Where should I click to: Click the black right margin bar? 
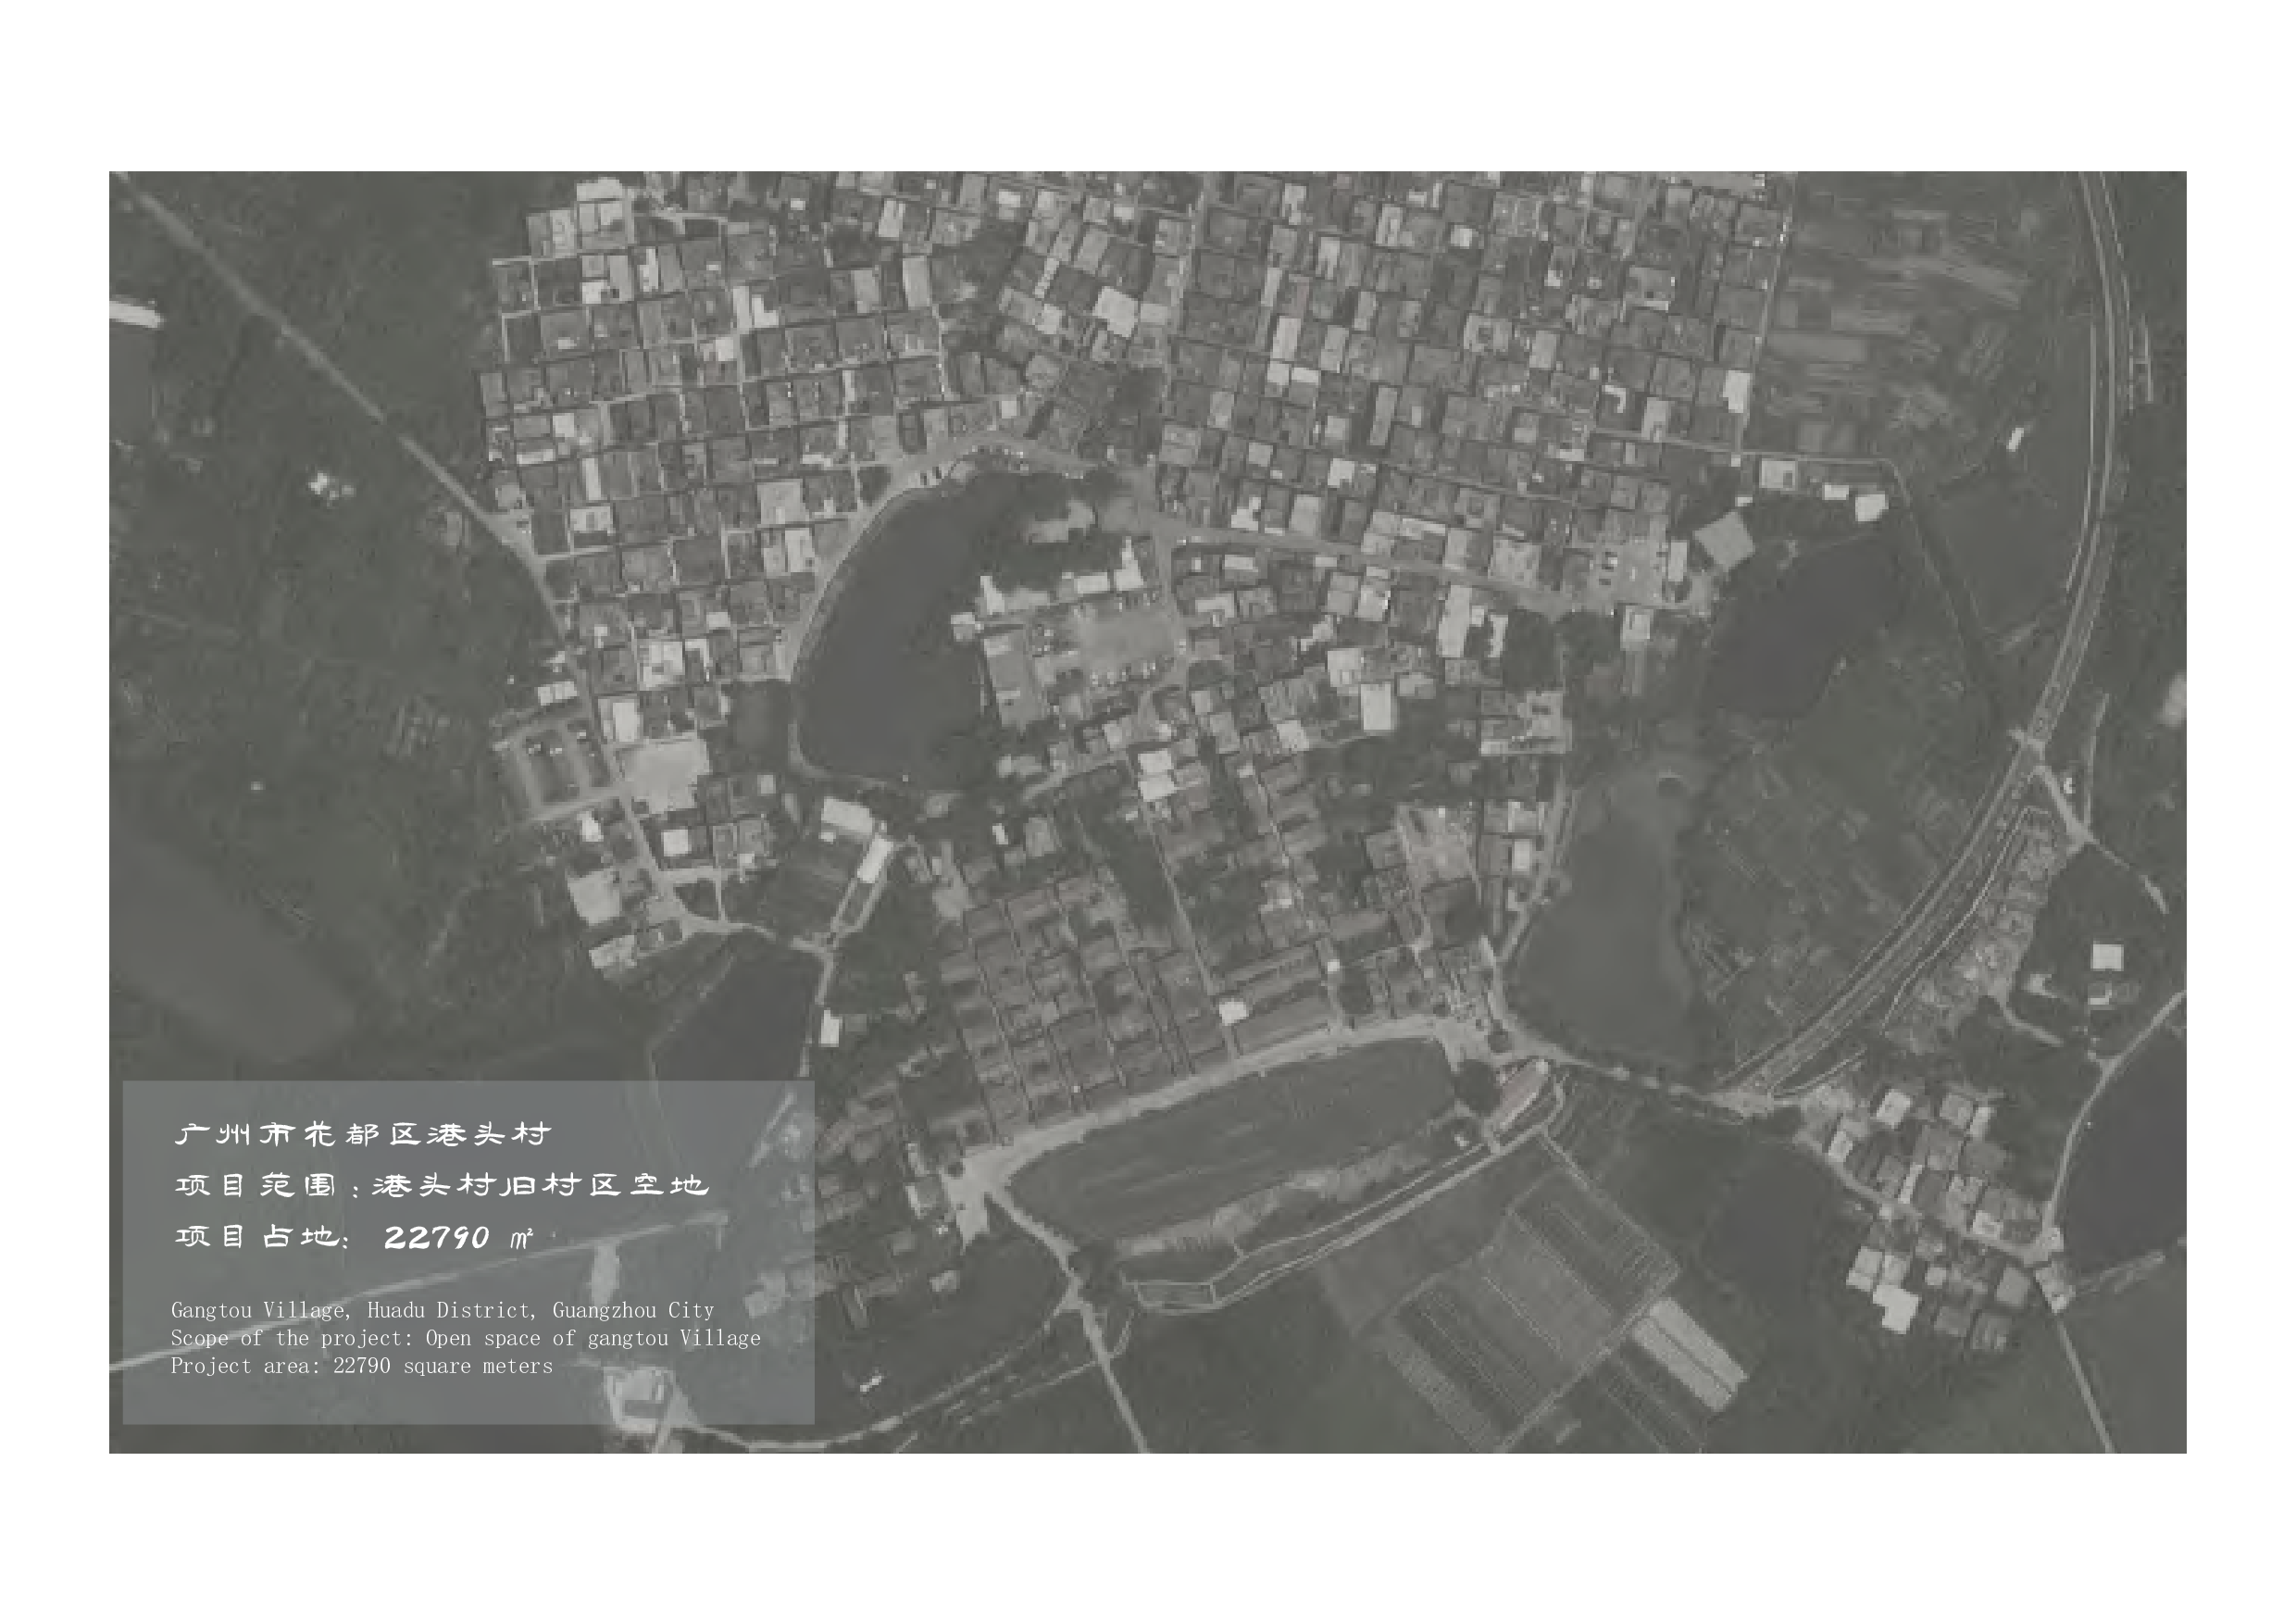point(2240,808)
